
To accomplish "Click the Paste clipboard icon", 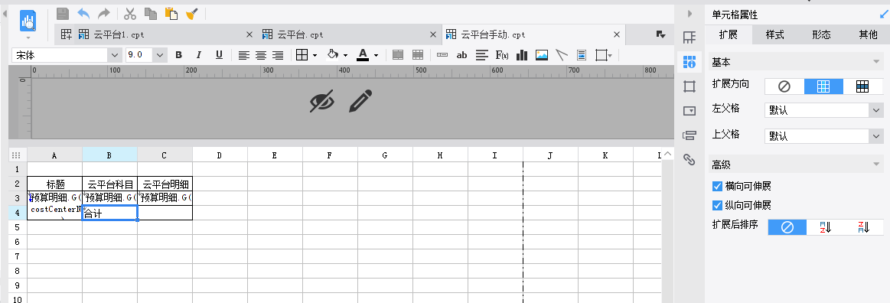I will point(171,14).
